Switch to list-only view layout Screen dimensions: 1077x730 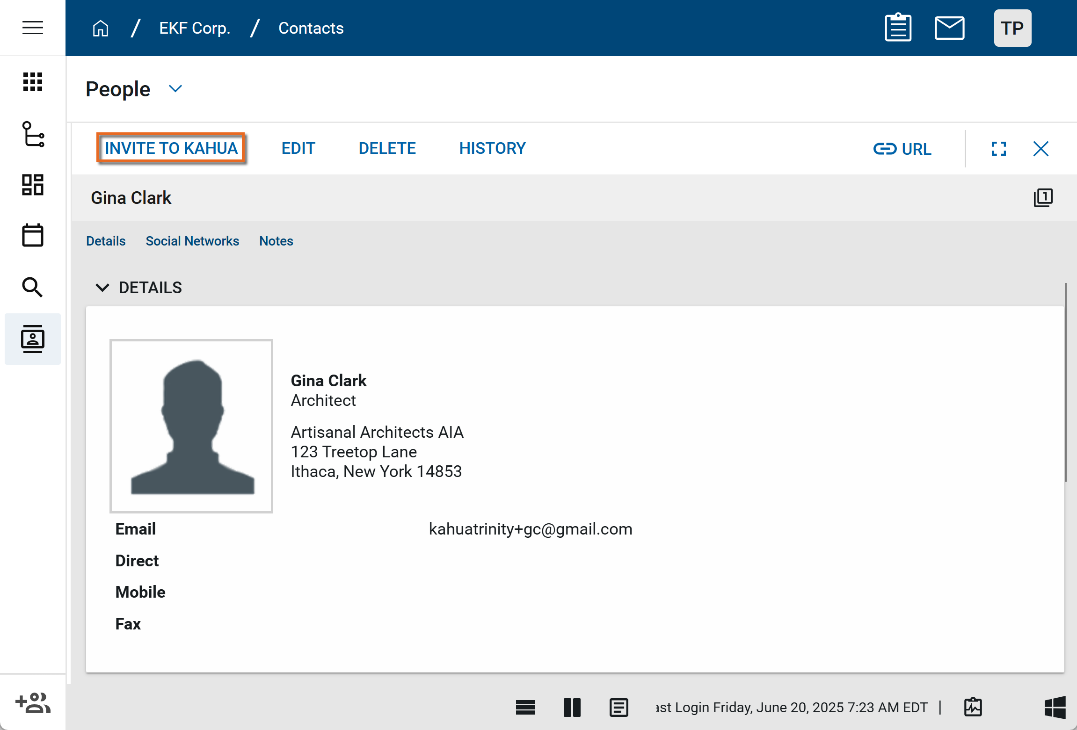[x=525, y=708]
